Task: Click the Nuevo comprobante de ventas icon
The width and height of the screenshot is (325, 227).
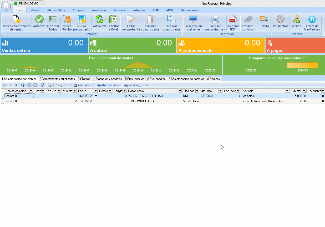Action: tap(16, 20)
